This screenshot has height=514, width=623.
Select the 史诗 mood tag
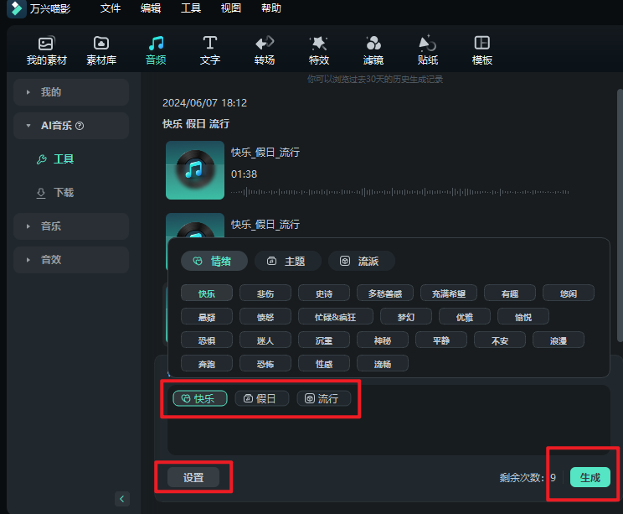click(x=324, y=293)
